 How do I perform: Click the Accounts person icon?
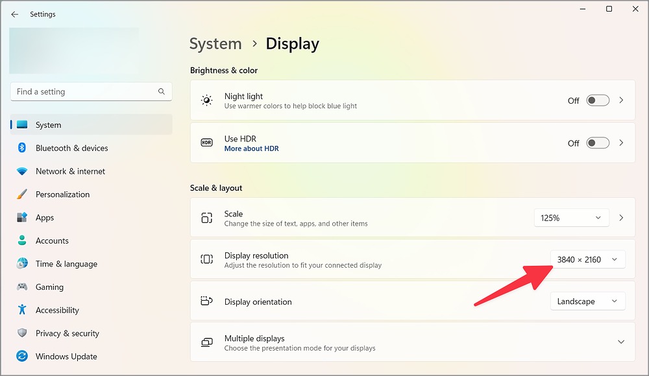coord(22,241)
